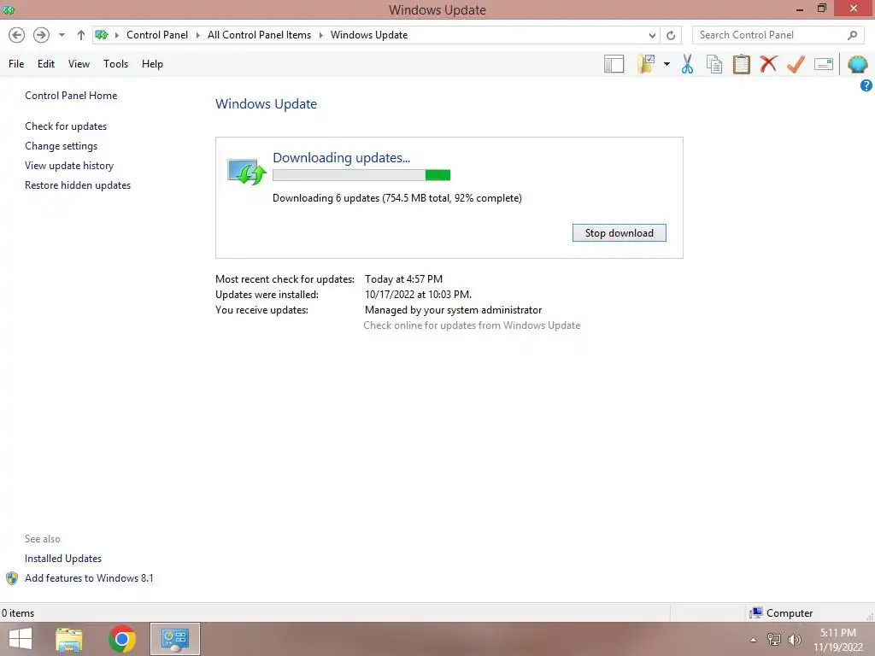Open address bar history dropdown

coord(652,35)
